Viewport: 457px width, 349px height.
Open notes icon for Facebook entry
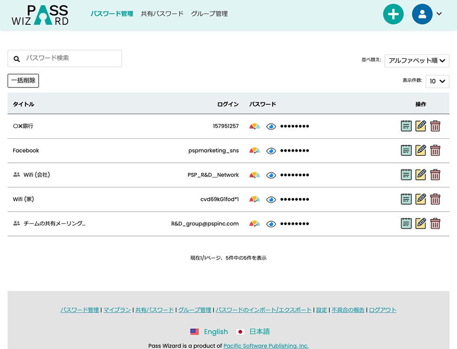coord(406,150)
